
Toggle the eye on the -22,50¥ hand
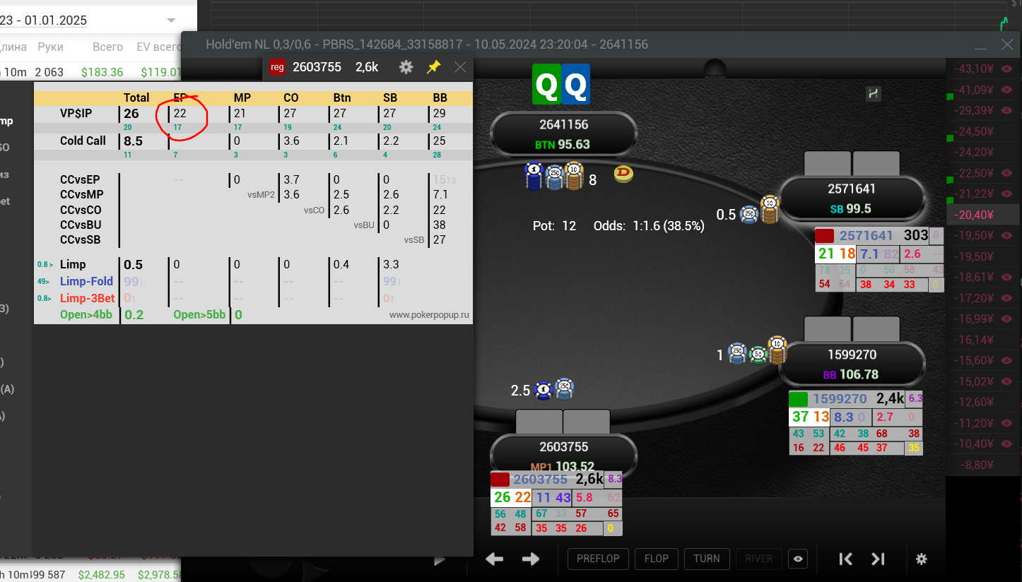[1007, 173]
